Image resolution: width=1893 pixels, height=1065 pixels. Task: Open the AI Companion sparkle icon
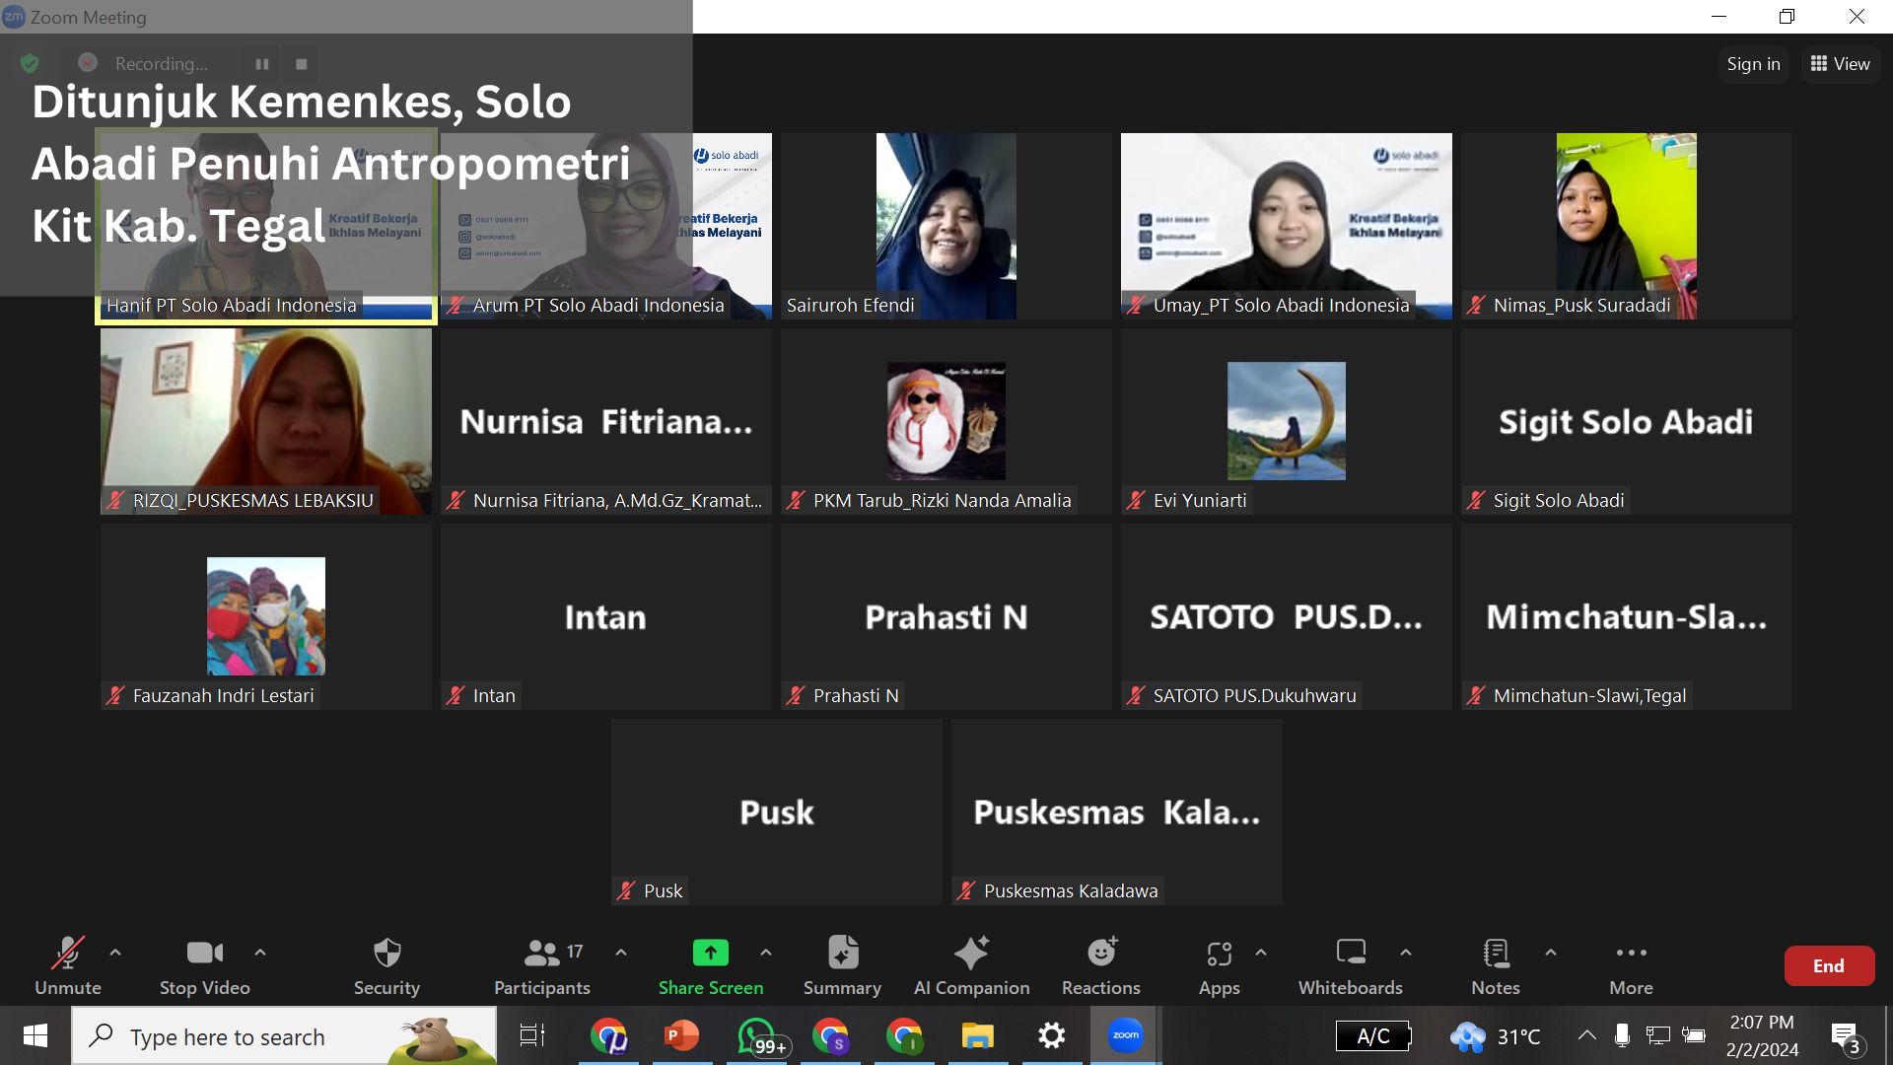point(971,953)
